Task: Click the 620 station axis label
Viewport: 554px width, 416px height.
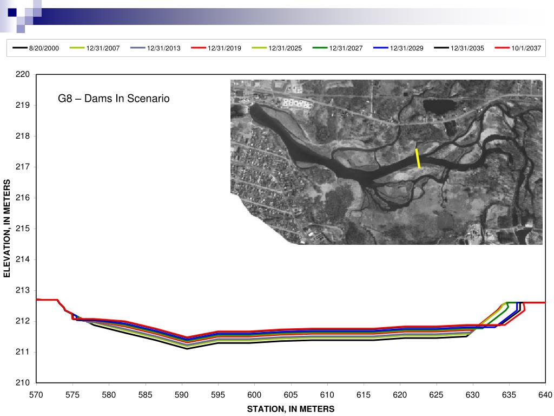Action: (x=400, y=395)
